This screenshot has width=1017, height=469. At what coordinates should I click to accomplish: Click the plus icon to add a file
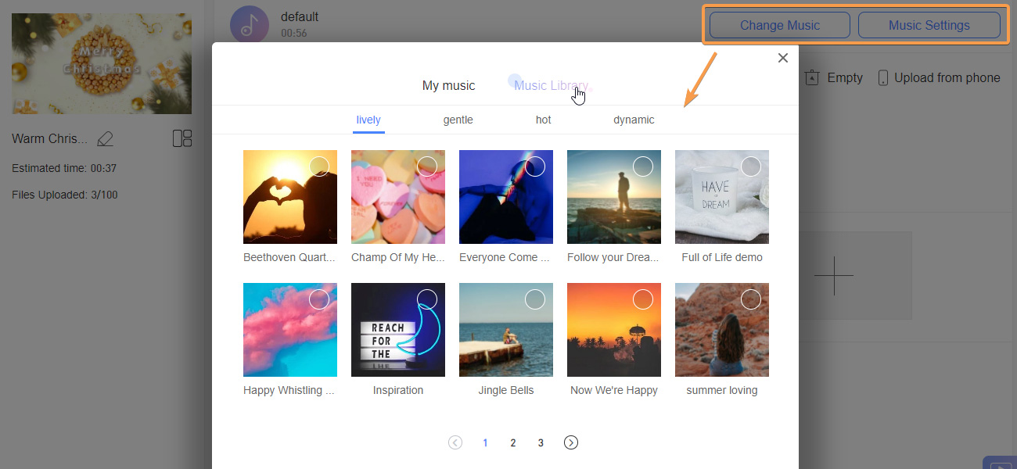(x=835, y=275)
